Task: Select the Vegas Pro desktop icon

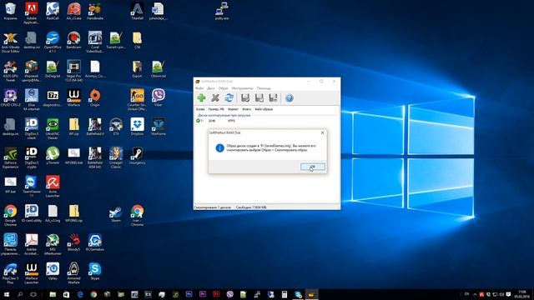Action: [x=73, y=71]
